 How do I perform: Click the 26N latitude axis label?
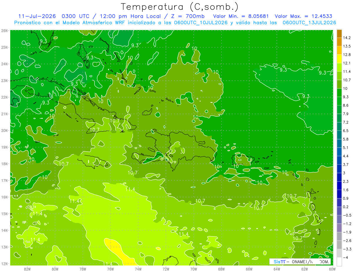tap(4, 31)
